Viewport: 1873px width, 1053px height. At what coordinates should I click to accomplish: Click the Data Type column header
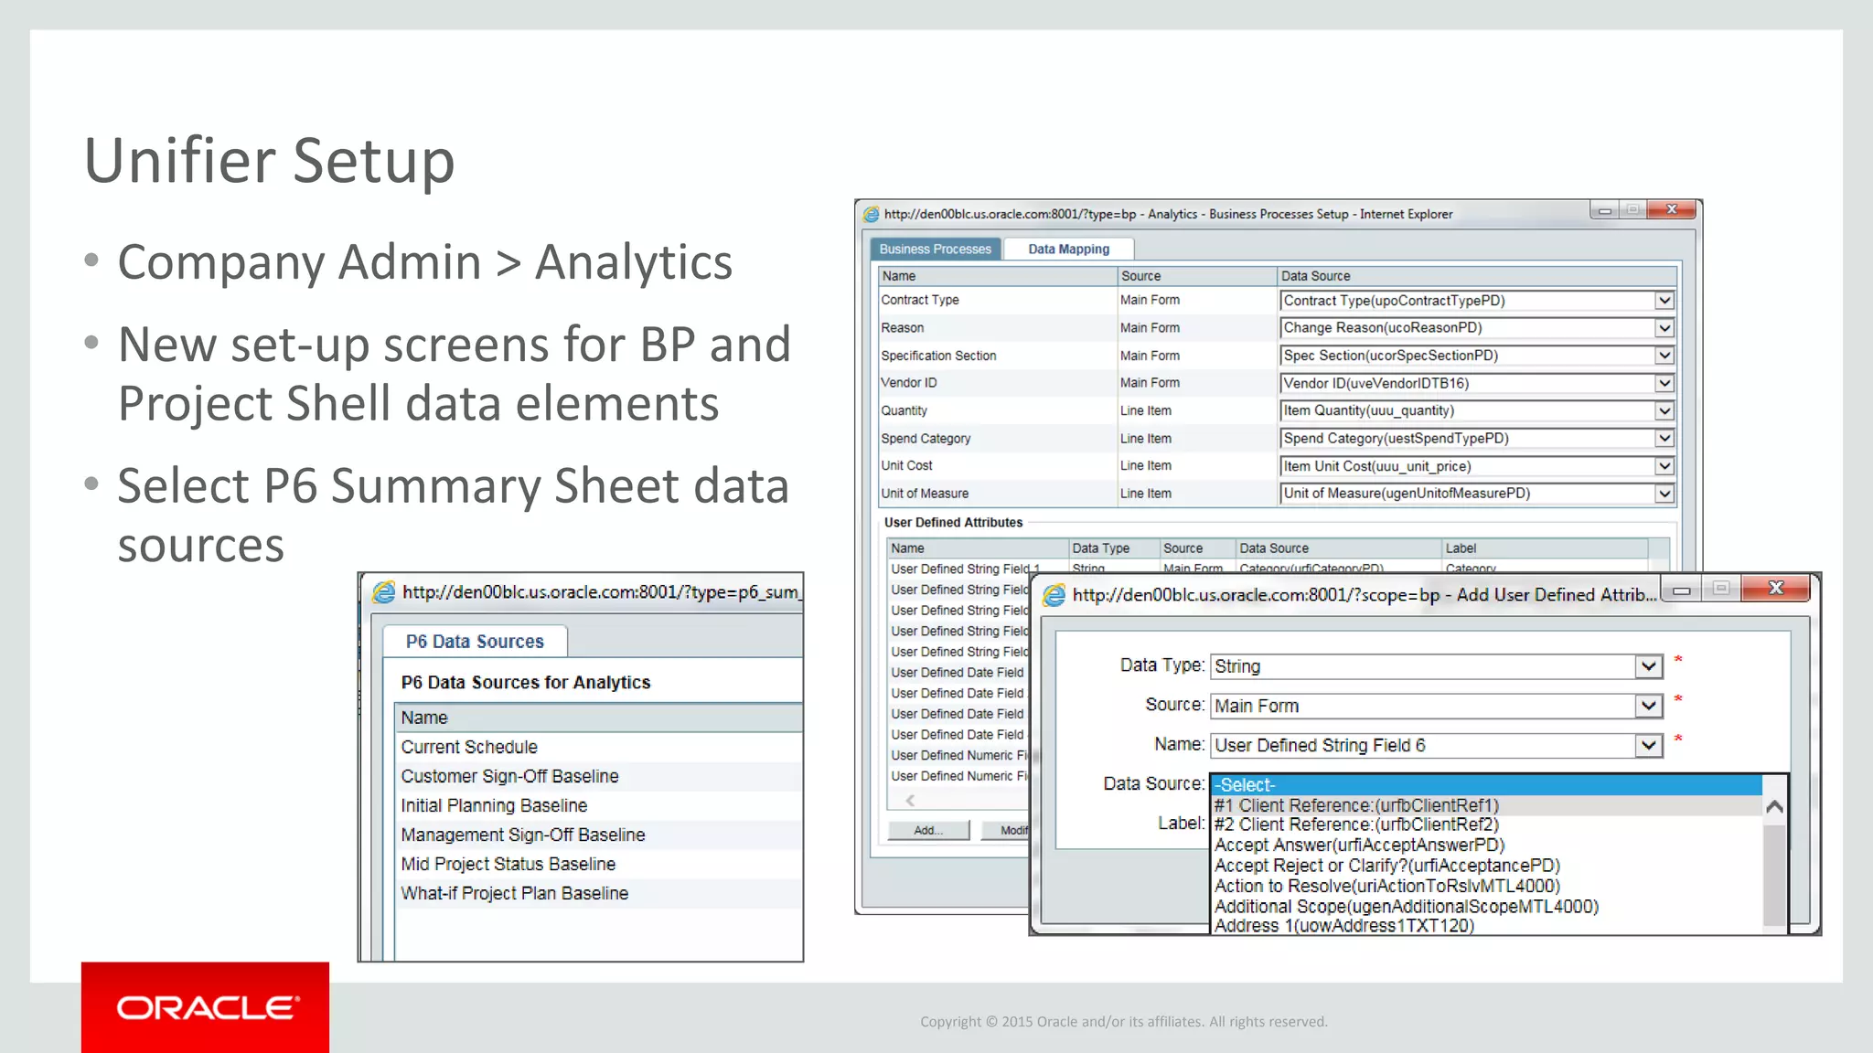[1114, 548]
